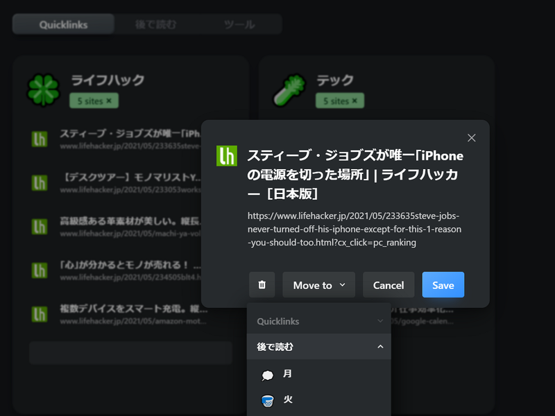Image resolution: width=555 pixels, height=416 pixels.
Task: Move the link to the 火 group
Action: (319, 400)
